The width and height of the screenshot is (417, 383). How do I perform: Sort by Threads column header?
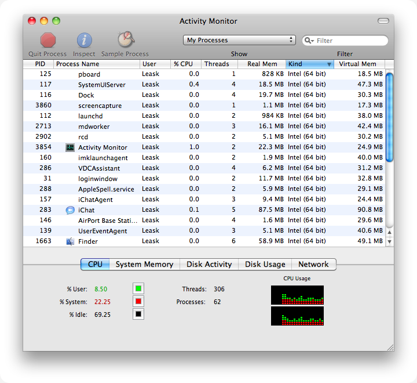coord(220,64)
